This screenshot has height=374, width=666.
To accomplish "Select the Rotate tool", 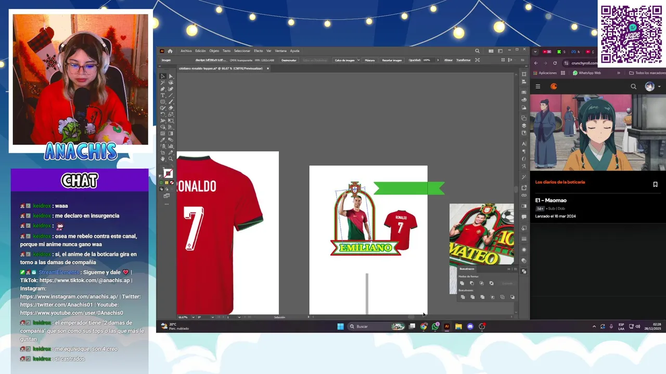I will point(163,114).
